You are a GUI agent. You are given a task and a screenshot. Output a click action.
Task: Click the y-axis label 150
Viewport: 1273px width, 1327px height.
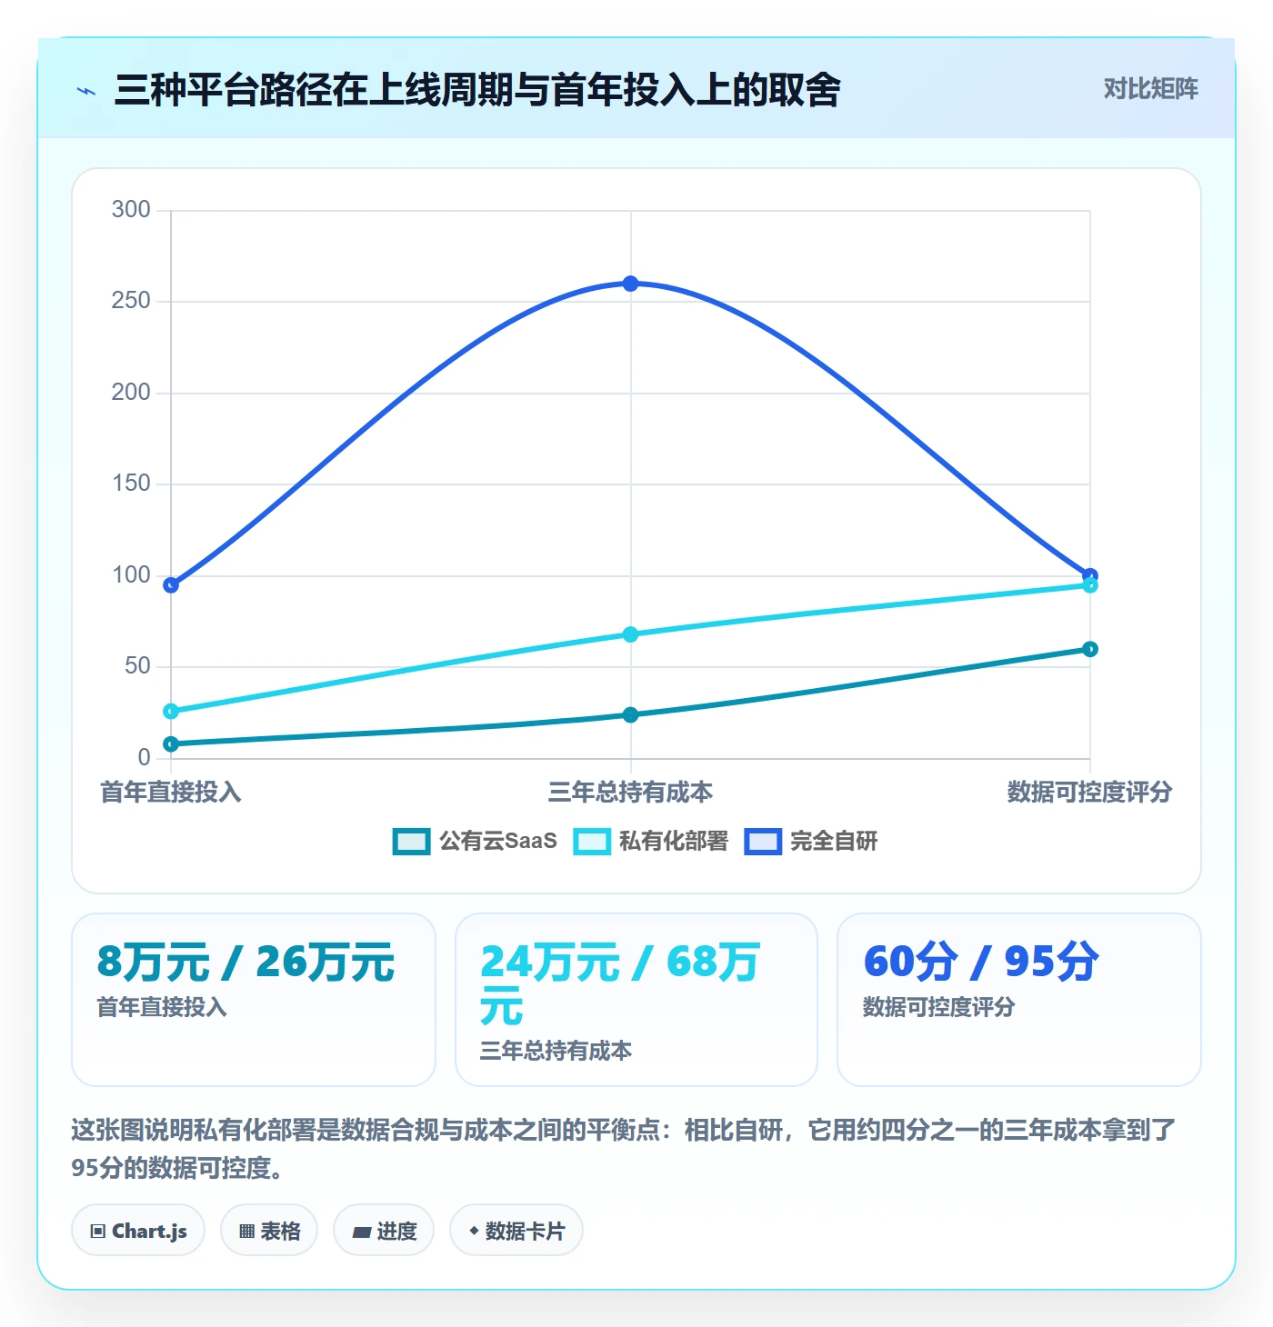[x=131, y=484]
